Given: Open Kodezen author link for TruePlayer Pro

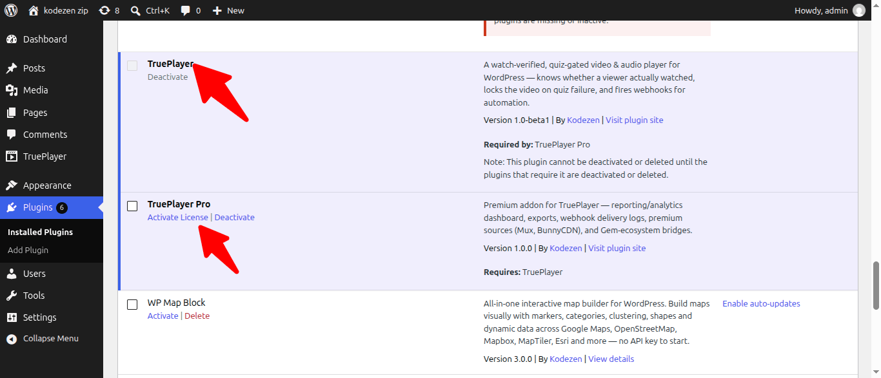Looking at the screenshot, I should tap(566, 248).
